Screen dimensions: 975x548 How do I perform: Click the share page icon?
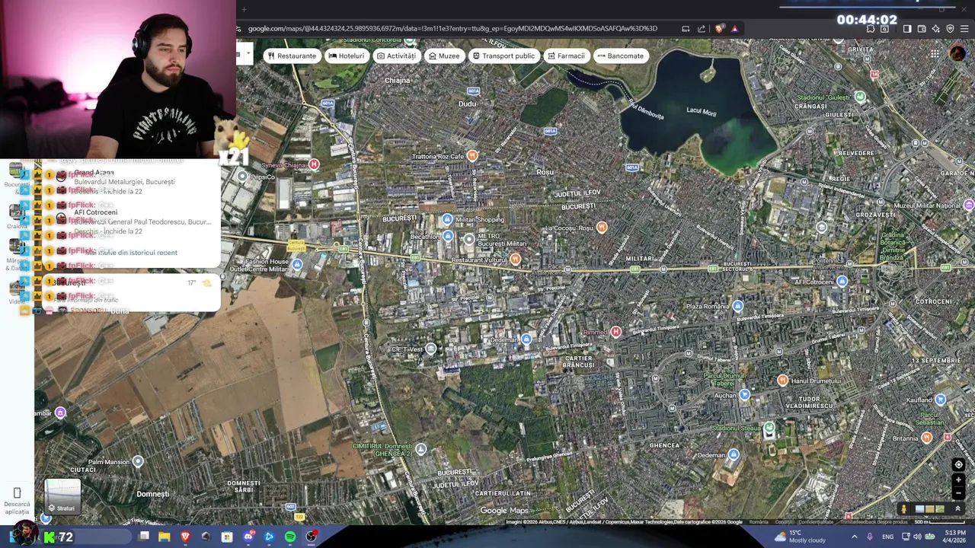702,29
